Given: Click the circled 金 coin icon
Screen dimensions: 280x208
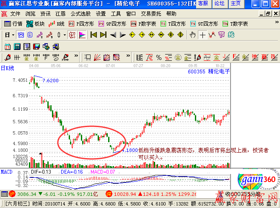Looking at the screenshot, I should (x=178, y=57).
